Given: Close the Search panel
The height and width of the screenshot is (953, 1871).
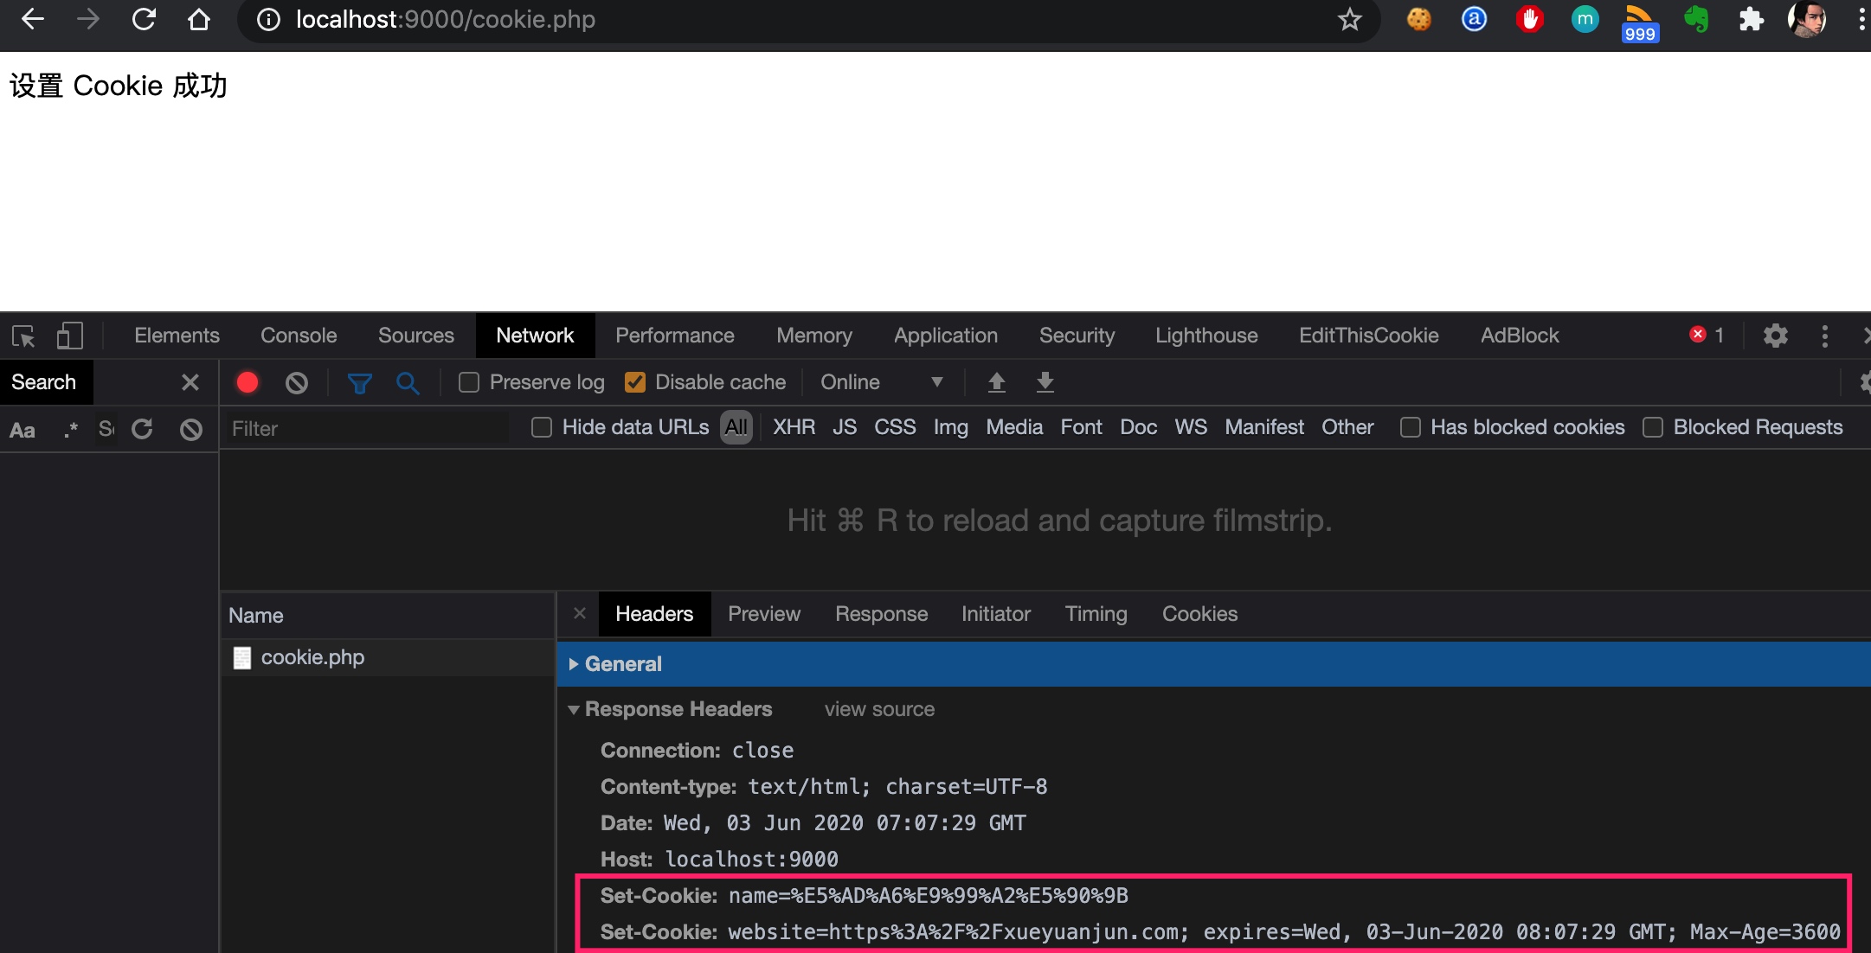Looking at the screenshot, I should click(190, 382).
